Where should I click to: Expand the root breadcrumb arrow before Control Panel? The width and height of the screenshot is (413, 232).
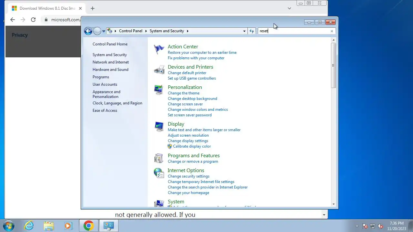pyautogui.click(x=116, y=31)
